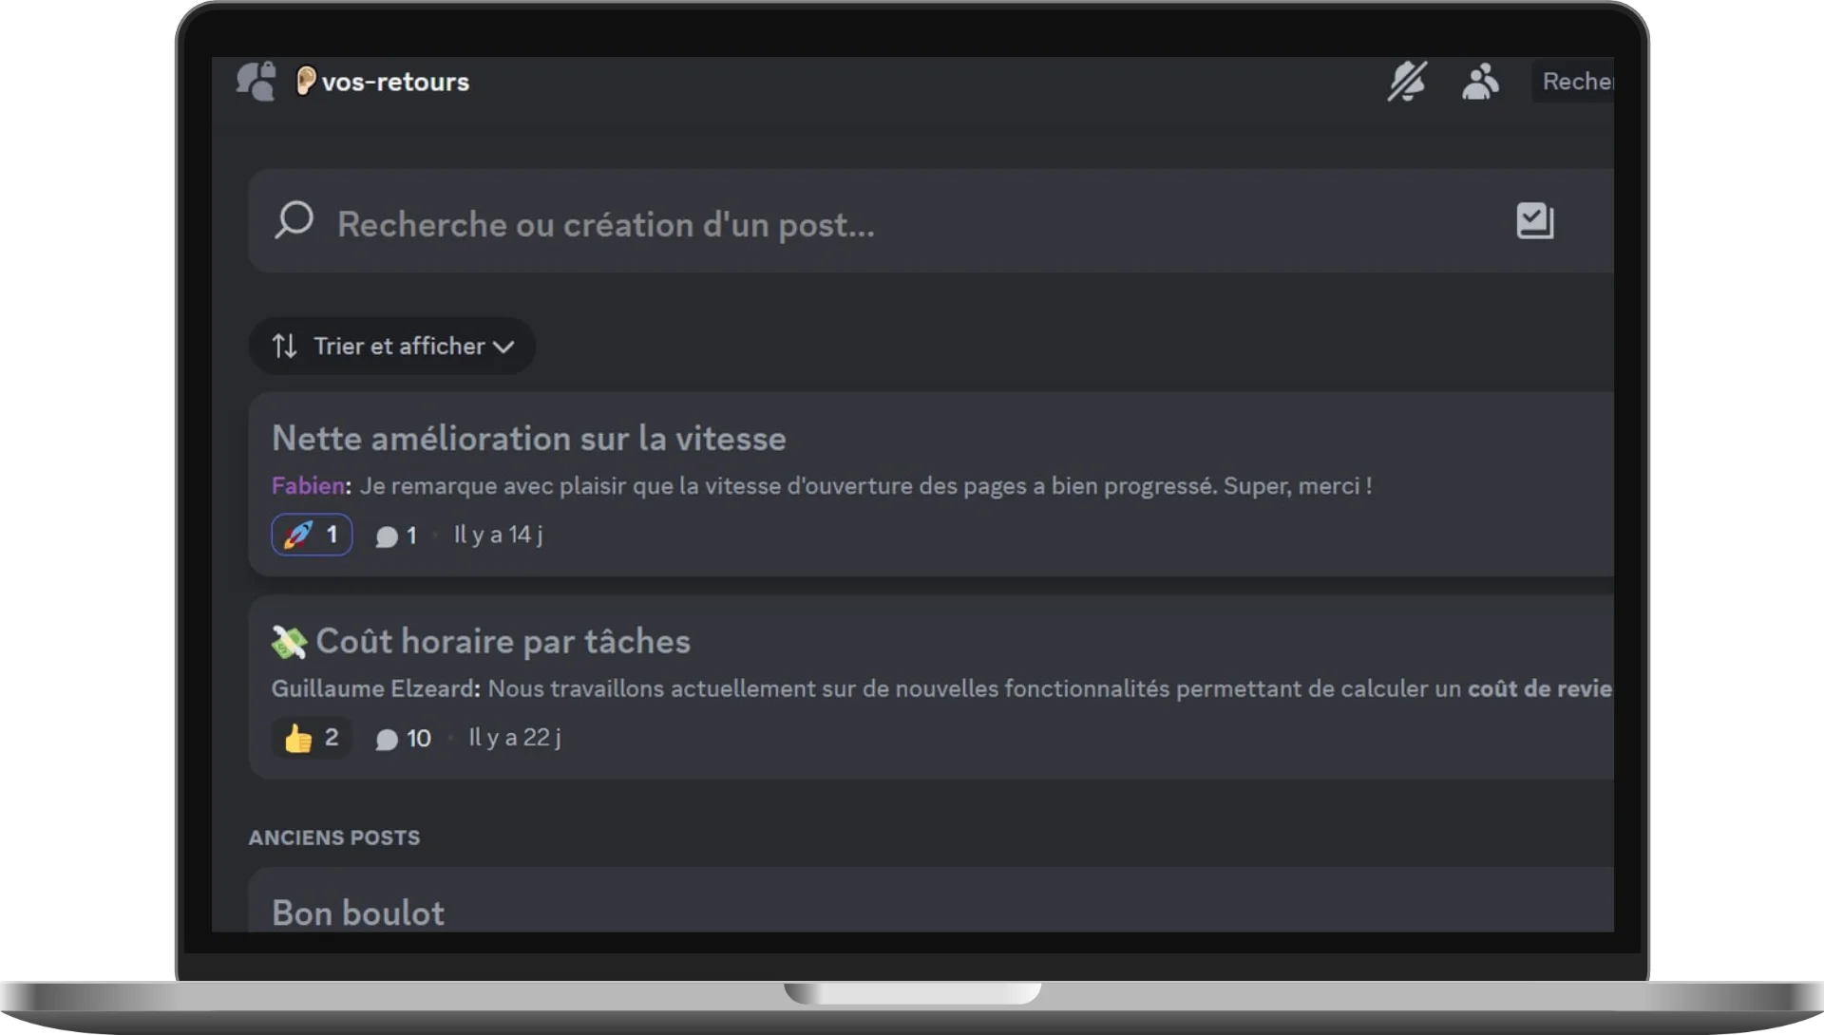Open the search magnifier in the post bar
This screenshot has height=1035, width=1824.
(294, 221)
